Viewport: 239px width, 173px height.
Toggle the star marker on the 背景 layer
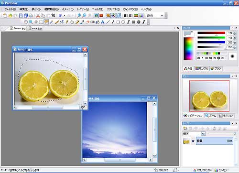click(193, 141)
